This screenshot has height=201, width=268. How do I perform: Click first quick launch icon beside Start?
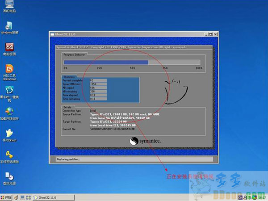(x=16, y=197)
